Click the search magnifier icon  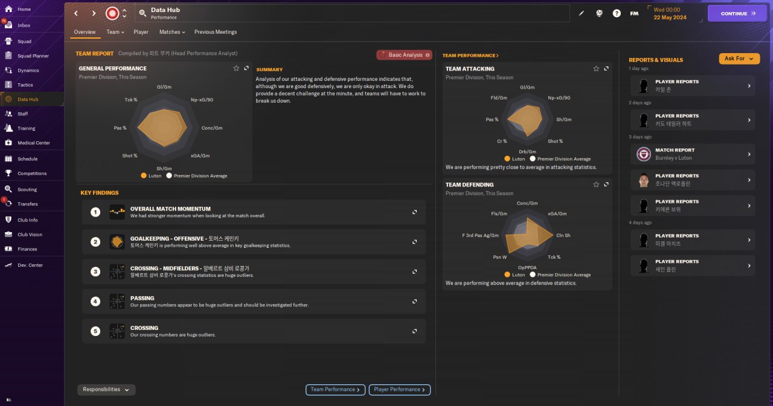(x=143, y=13)
